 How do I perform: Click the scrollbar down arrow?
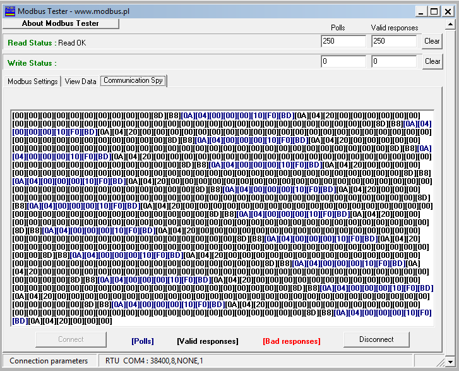[x=450, y=362]
